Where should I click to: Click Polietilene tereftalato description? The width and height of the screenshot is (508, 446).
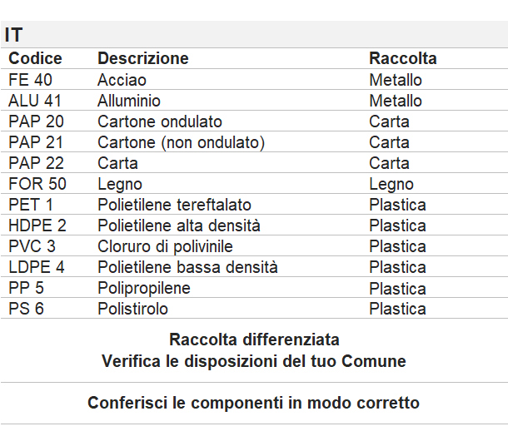point(174,205)
